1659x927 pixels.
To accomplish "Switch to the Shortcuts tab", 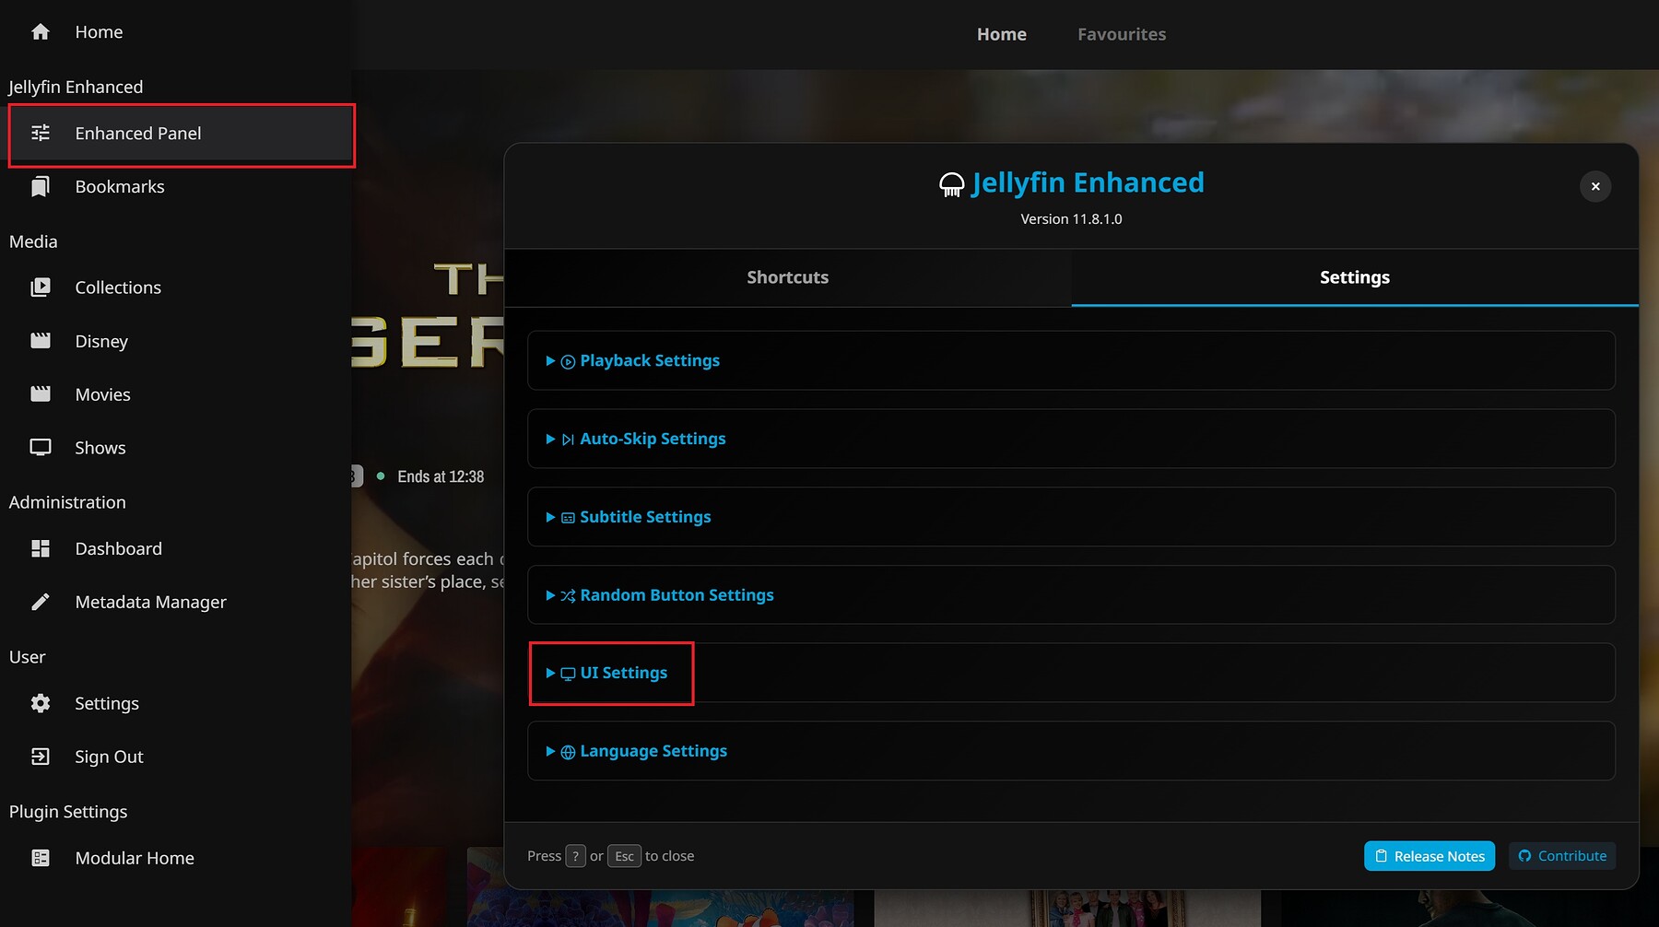I will [x=788, y=277].
